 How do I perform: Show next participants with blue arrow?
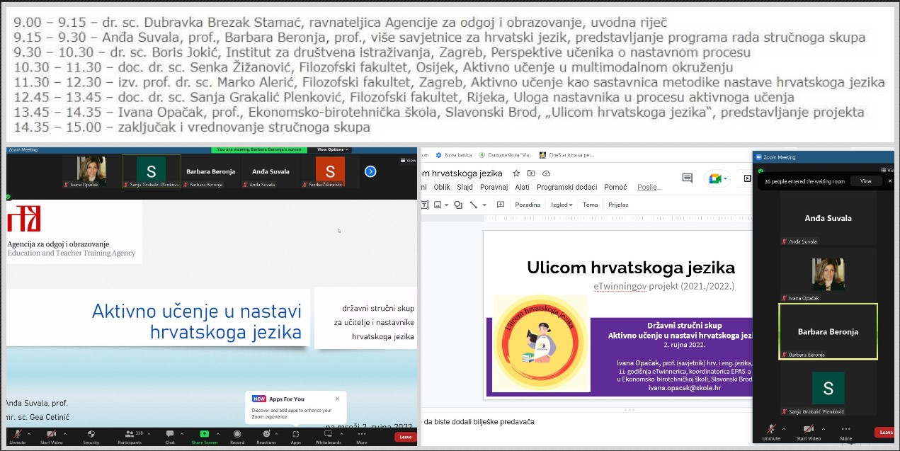tap(370, 171)
